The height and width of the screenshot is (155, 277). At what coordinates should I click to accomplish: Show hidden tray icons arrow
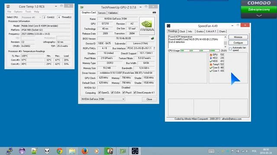pos(218,151)
